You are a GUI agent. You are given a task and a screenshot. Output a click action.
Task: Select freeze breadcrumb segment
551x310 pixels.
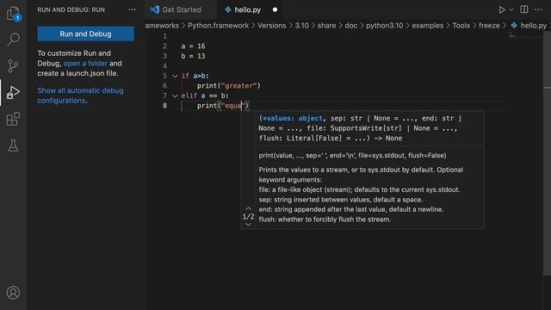(x=489, y=26)
